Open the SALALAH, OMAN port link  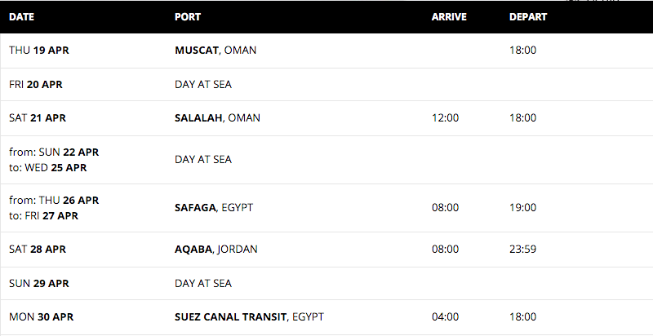tap(217, 118)
